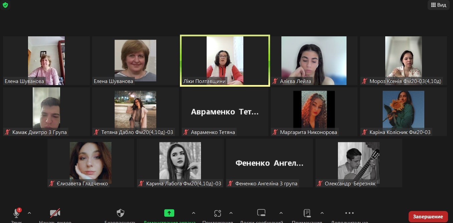
Task: Expand audio options arrow beside Звук
Action: coord(29,213)
